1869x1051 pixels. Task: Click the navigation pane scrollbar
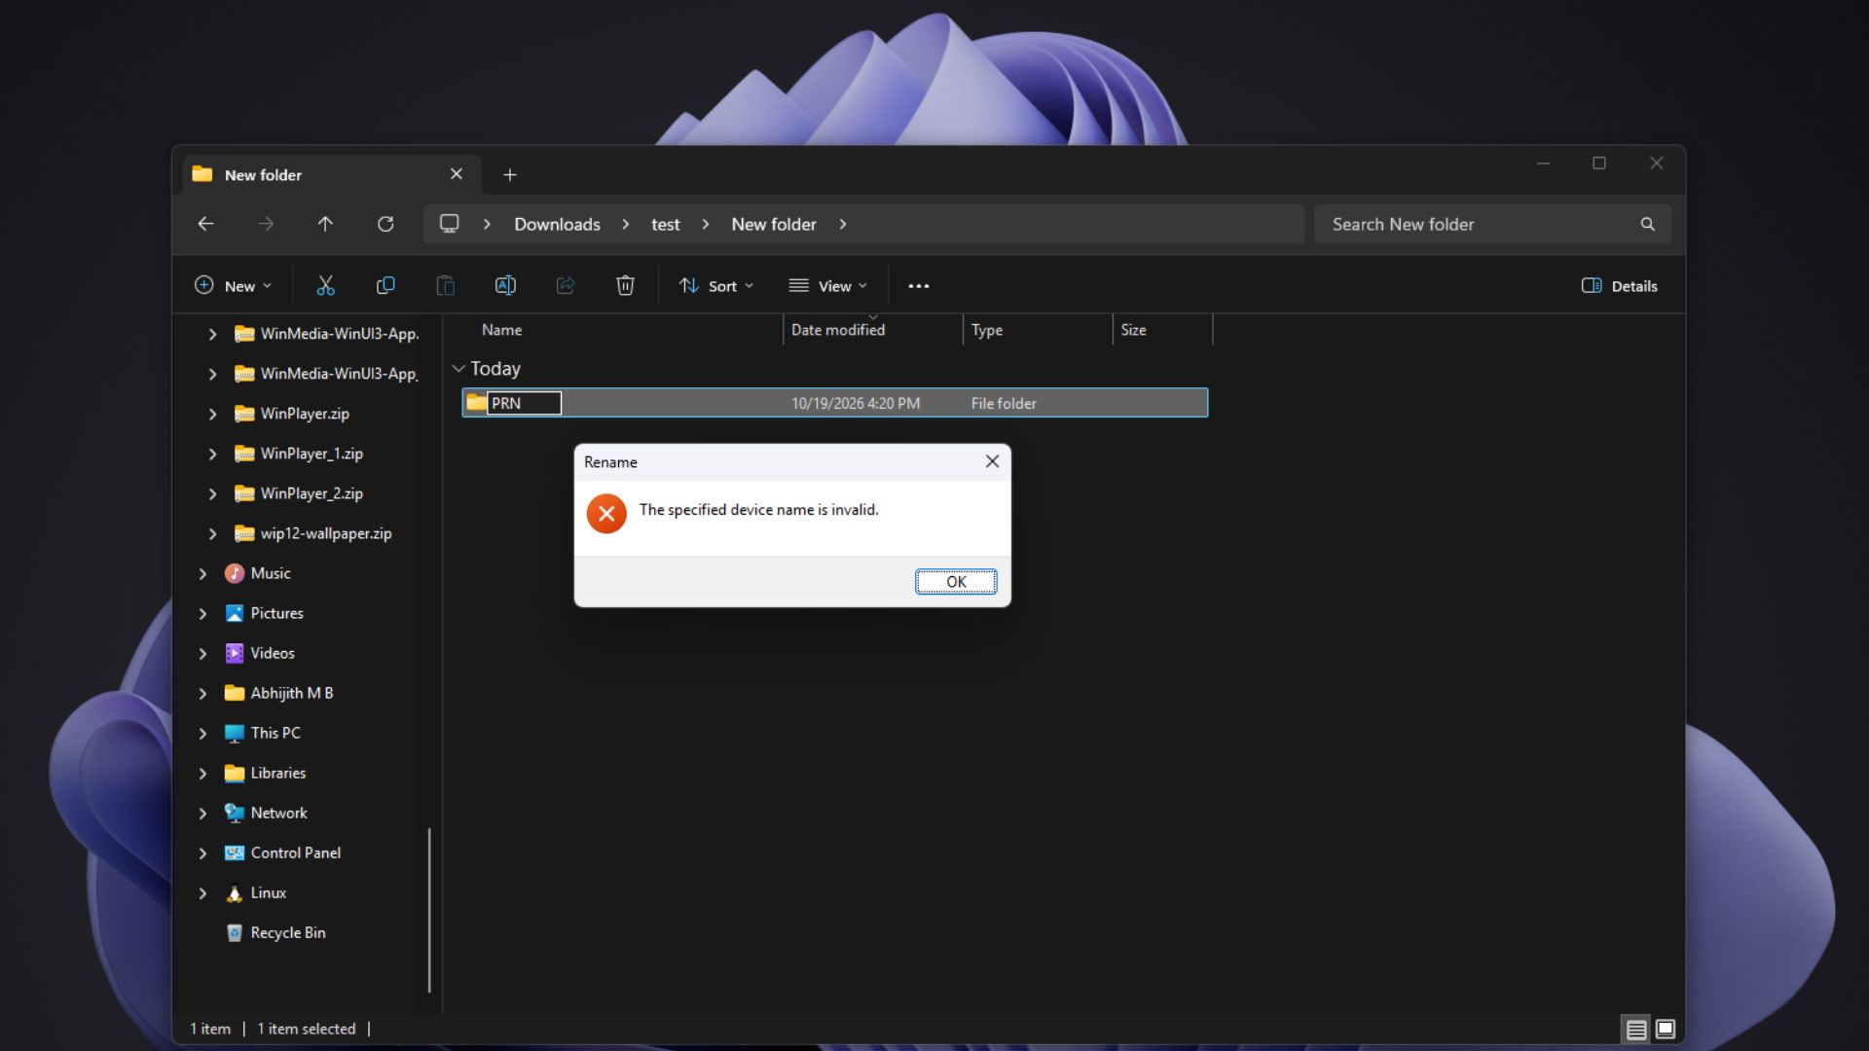coord(429,910)
